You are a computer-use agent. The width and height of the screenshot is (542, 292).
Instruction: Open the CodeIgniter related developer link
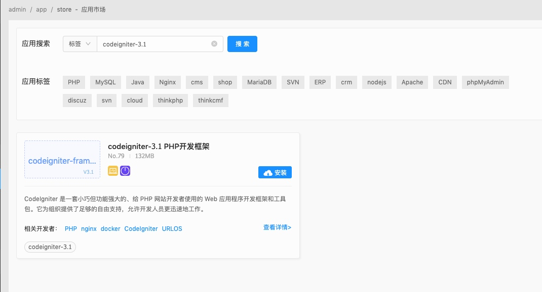click(x=141, y=228)
